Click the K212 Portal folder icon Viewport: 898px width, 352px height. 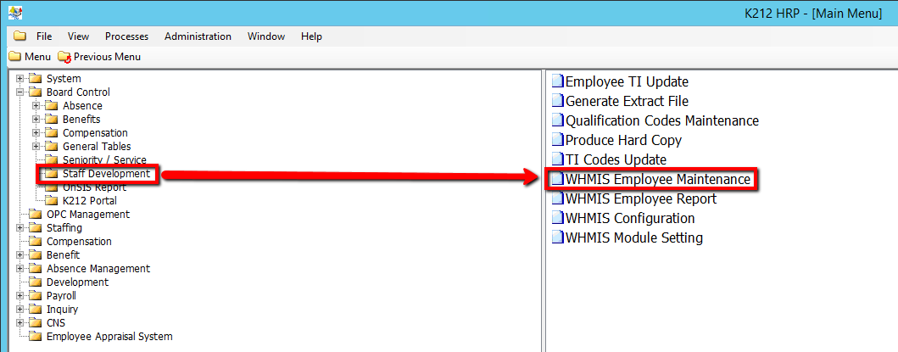[x=52, y=201]
